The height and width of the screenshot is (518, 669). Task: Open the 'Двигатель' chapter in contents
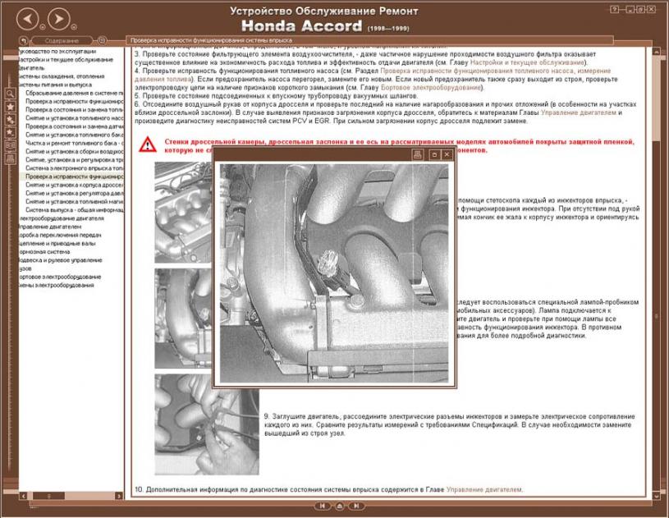[31, 68]
